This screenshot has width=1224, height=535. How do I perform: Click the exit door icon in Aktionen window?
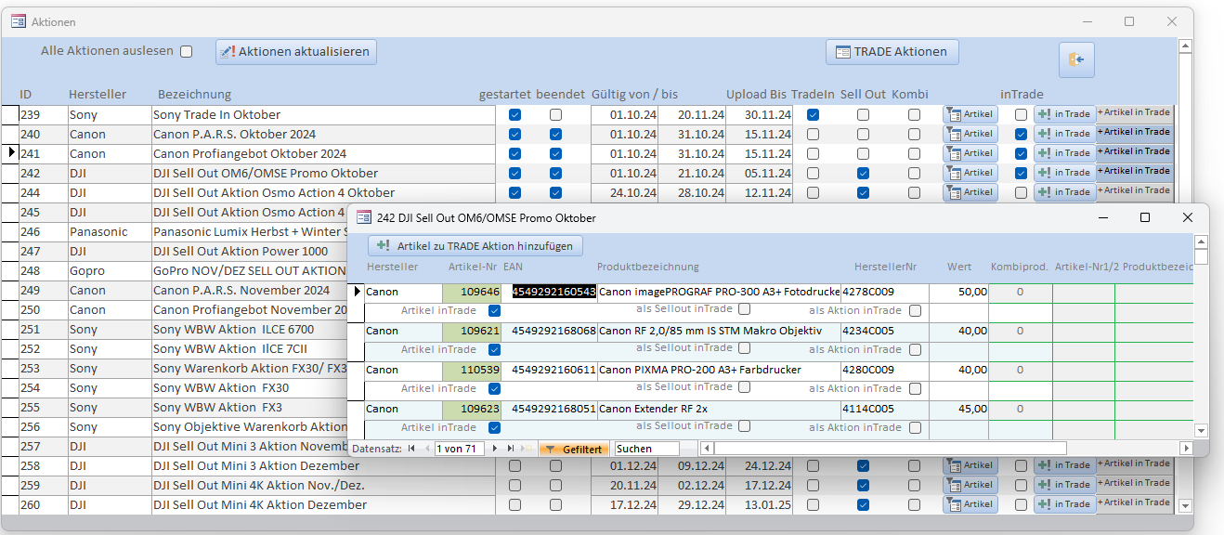[1076, 59]
